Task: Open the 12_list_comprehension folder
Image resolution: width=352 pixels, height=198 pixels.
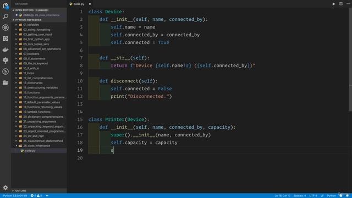Action: tap(39, 78)
